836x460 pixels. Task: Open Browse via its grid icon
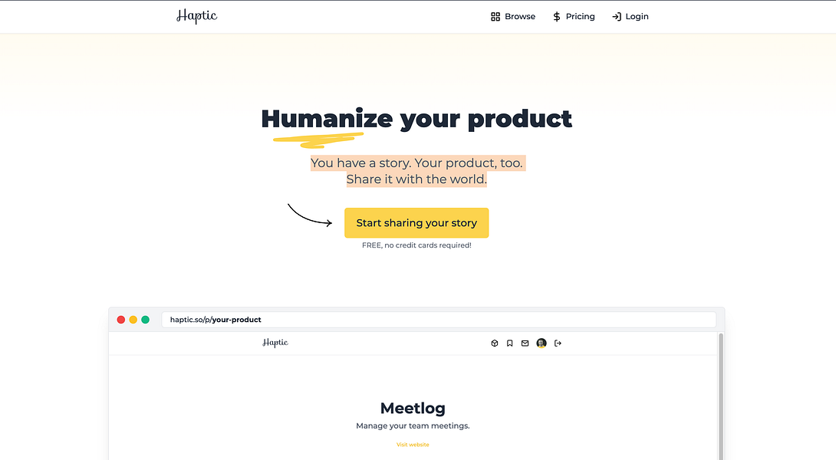click(495, 17)
